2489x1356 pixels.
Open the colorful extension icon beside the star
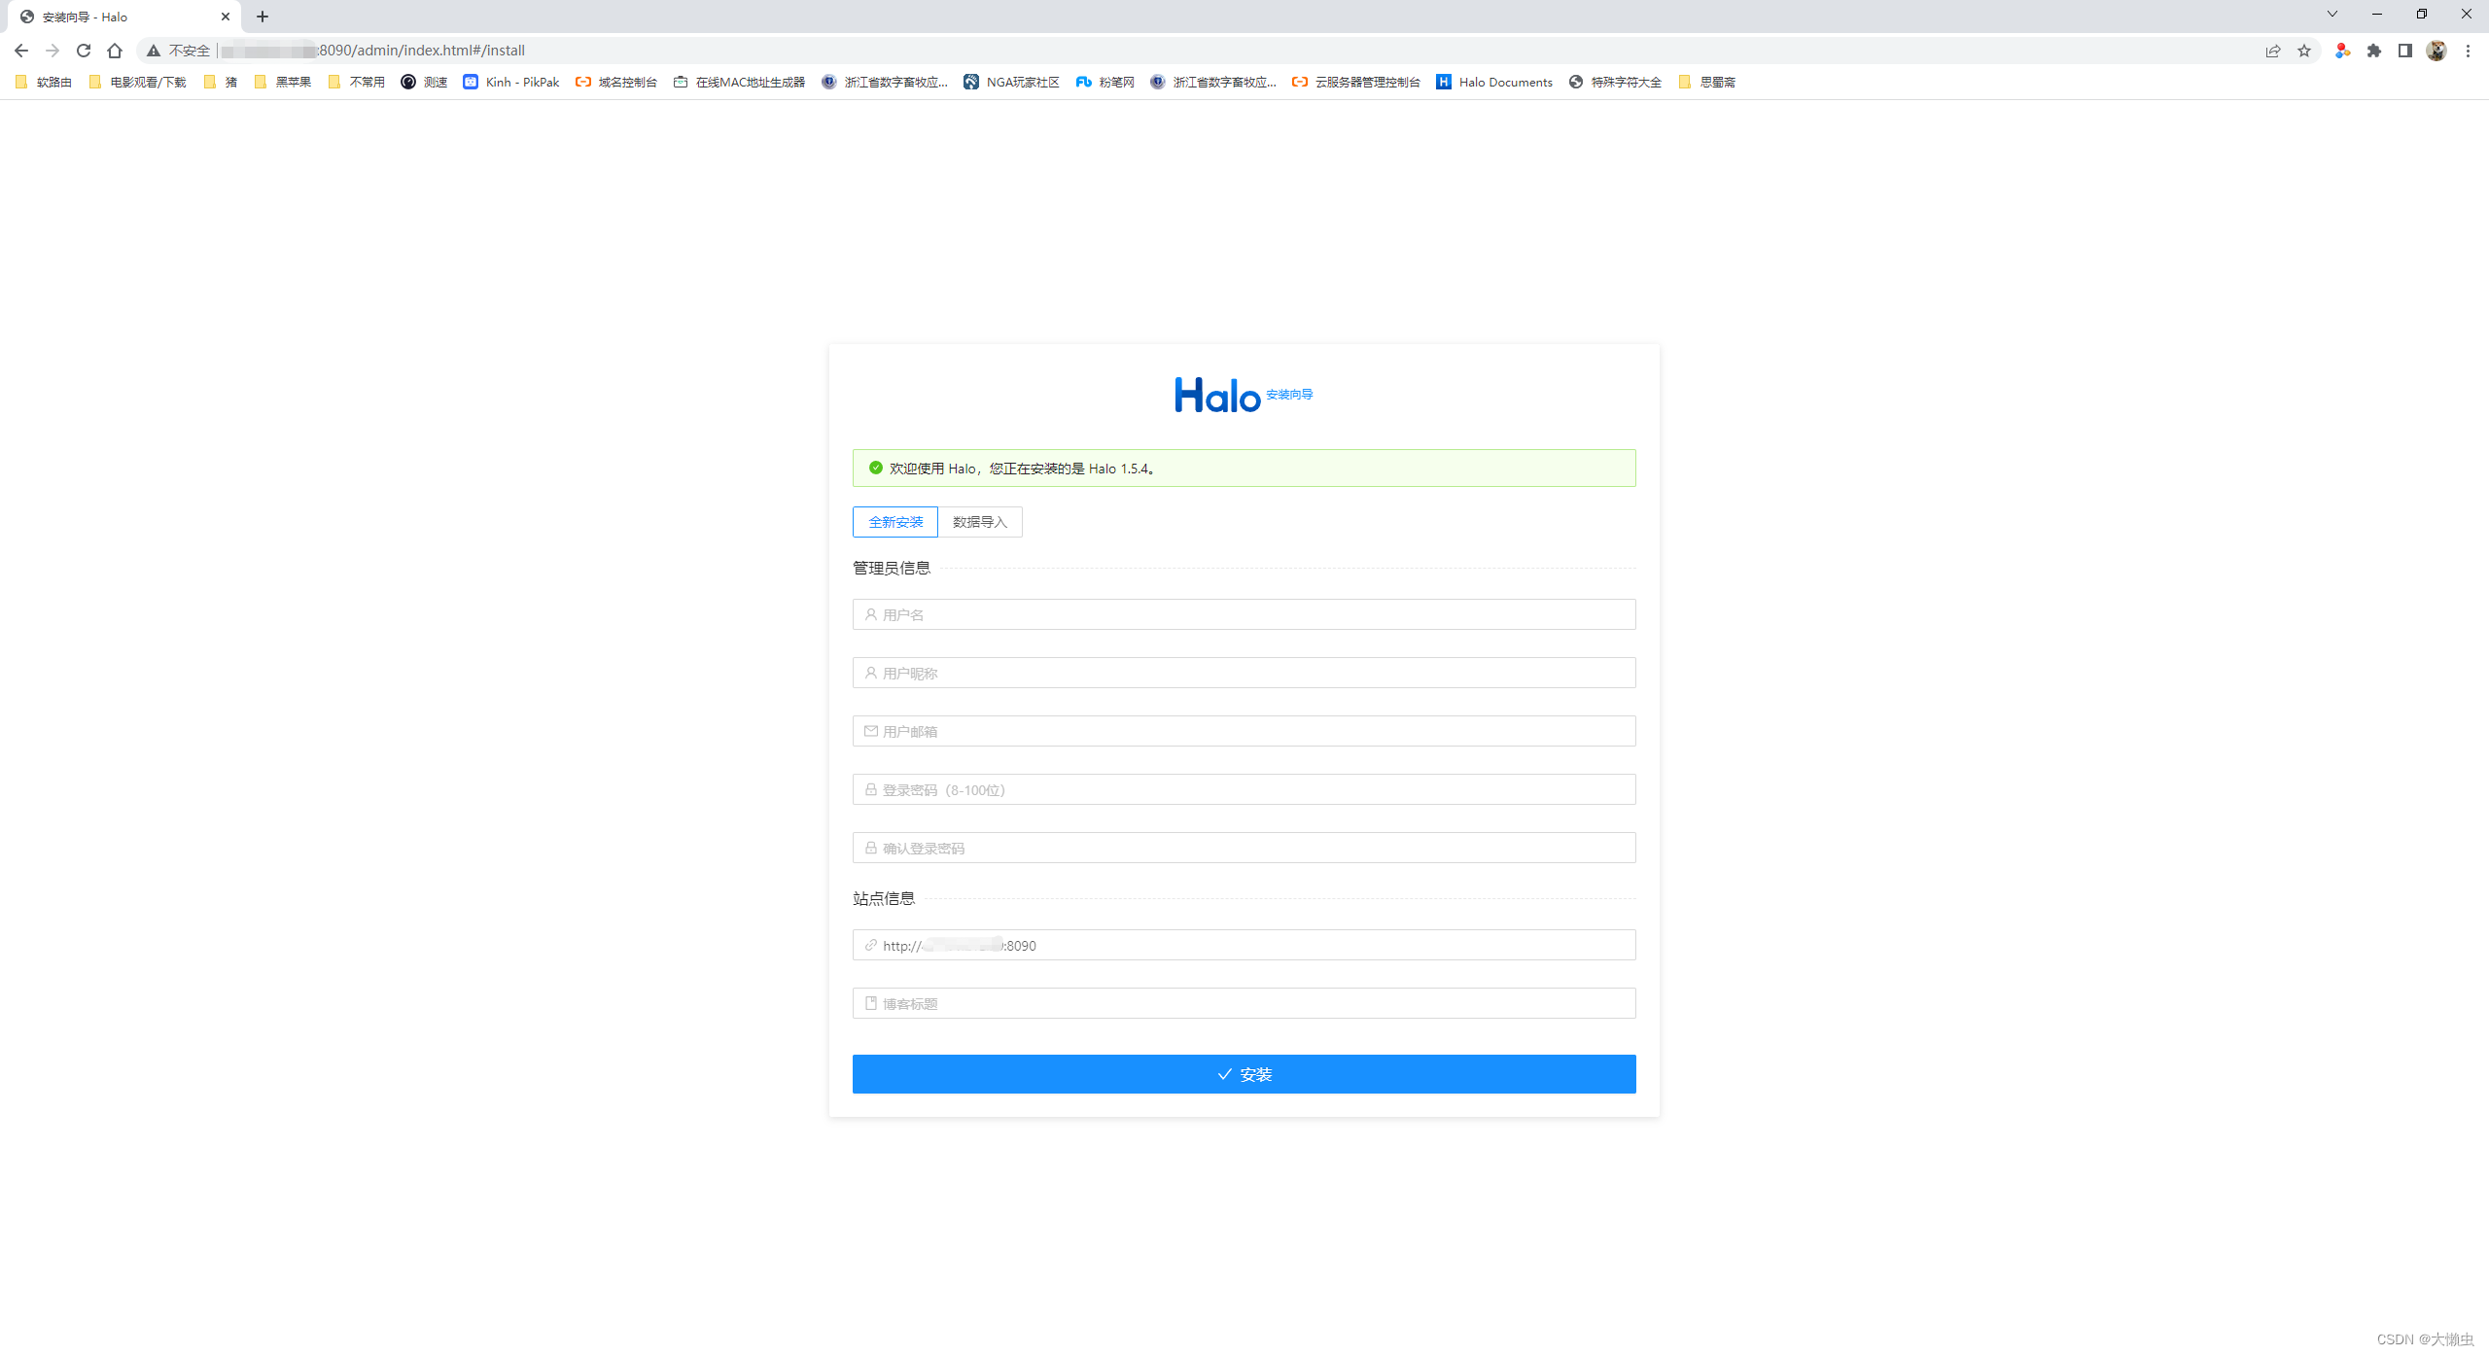(2343, 51)
